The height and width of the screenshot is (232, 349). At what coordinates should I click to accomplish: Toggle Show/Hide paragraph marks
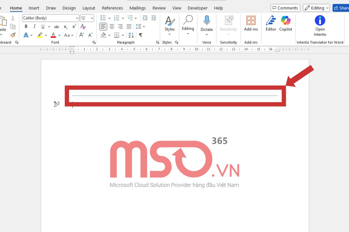tap(141, 35)
